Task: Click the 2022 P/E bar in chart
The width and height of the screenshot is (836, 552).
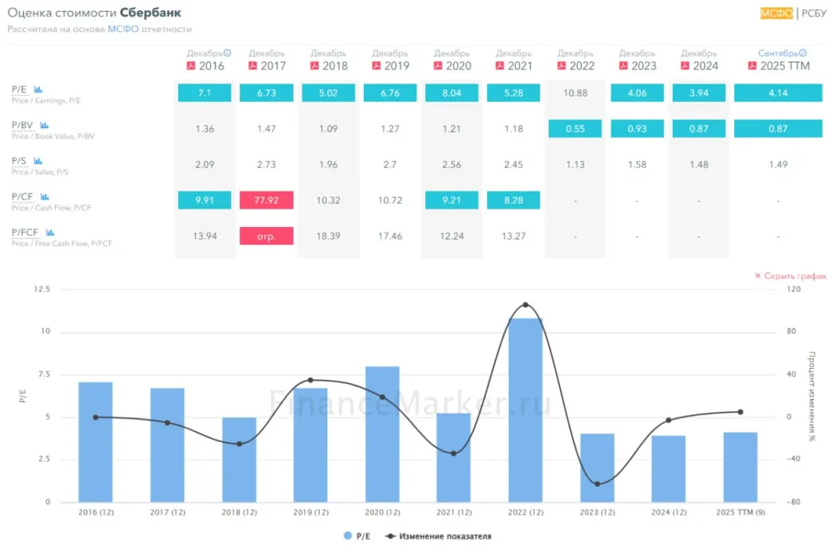Action: tap(525, 409)
